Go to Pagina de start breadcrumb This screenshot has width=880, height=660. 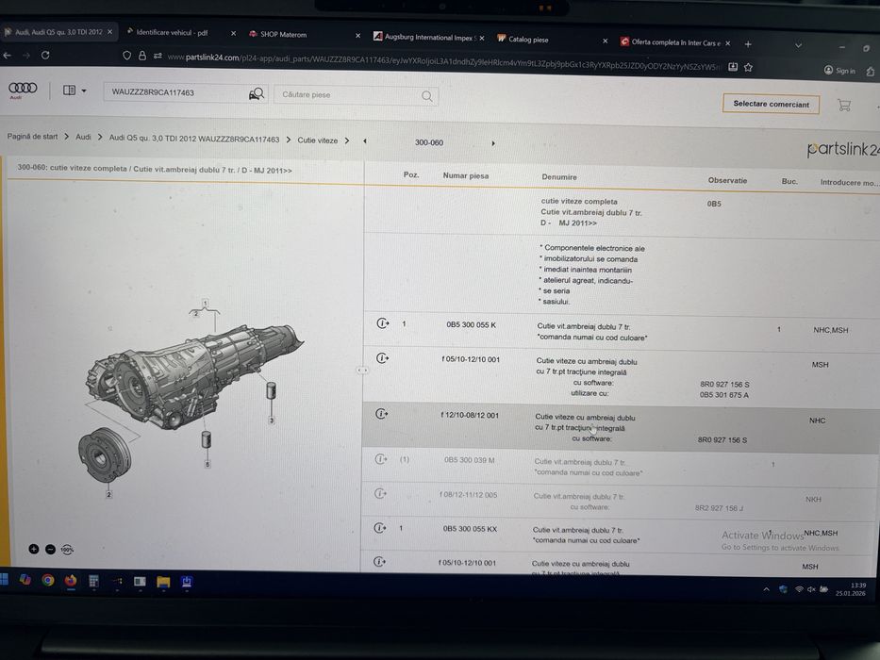[x=33, y=137]
